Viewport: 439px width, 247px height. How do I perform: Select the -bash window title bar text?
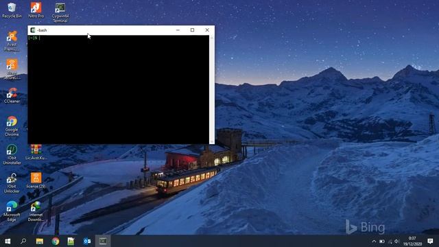click(42, 30)
